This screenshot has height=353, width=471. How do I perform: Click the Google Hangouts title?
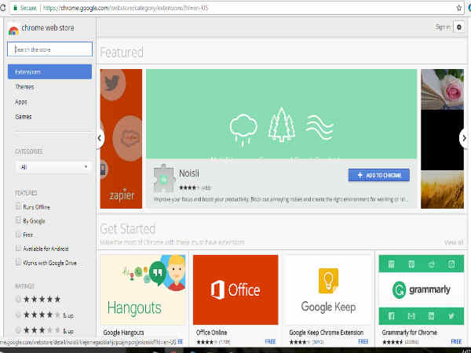123,333
